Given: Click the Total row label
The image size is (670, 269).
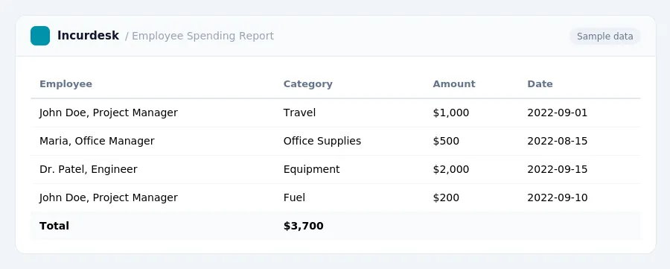Looking at the screenshot, I should (x=54, y=226).
